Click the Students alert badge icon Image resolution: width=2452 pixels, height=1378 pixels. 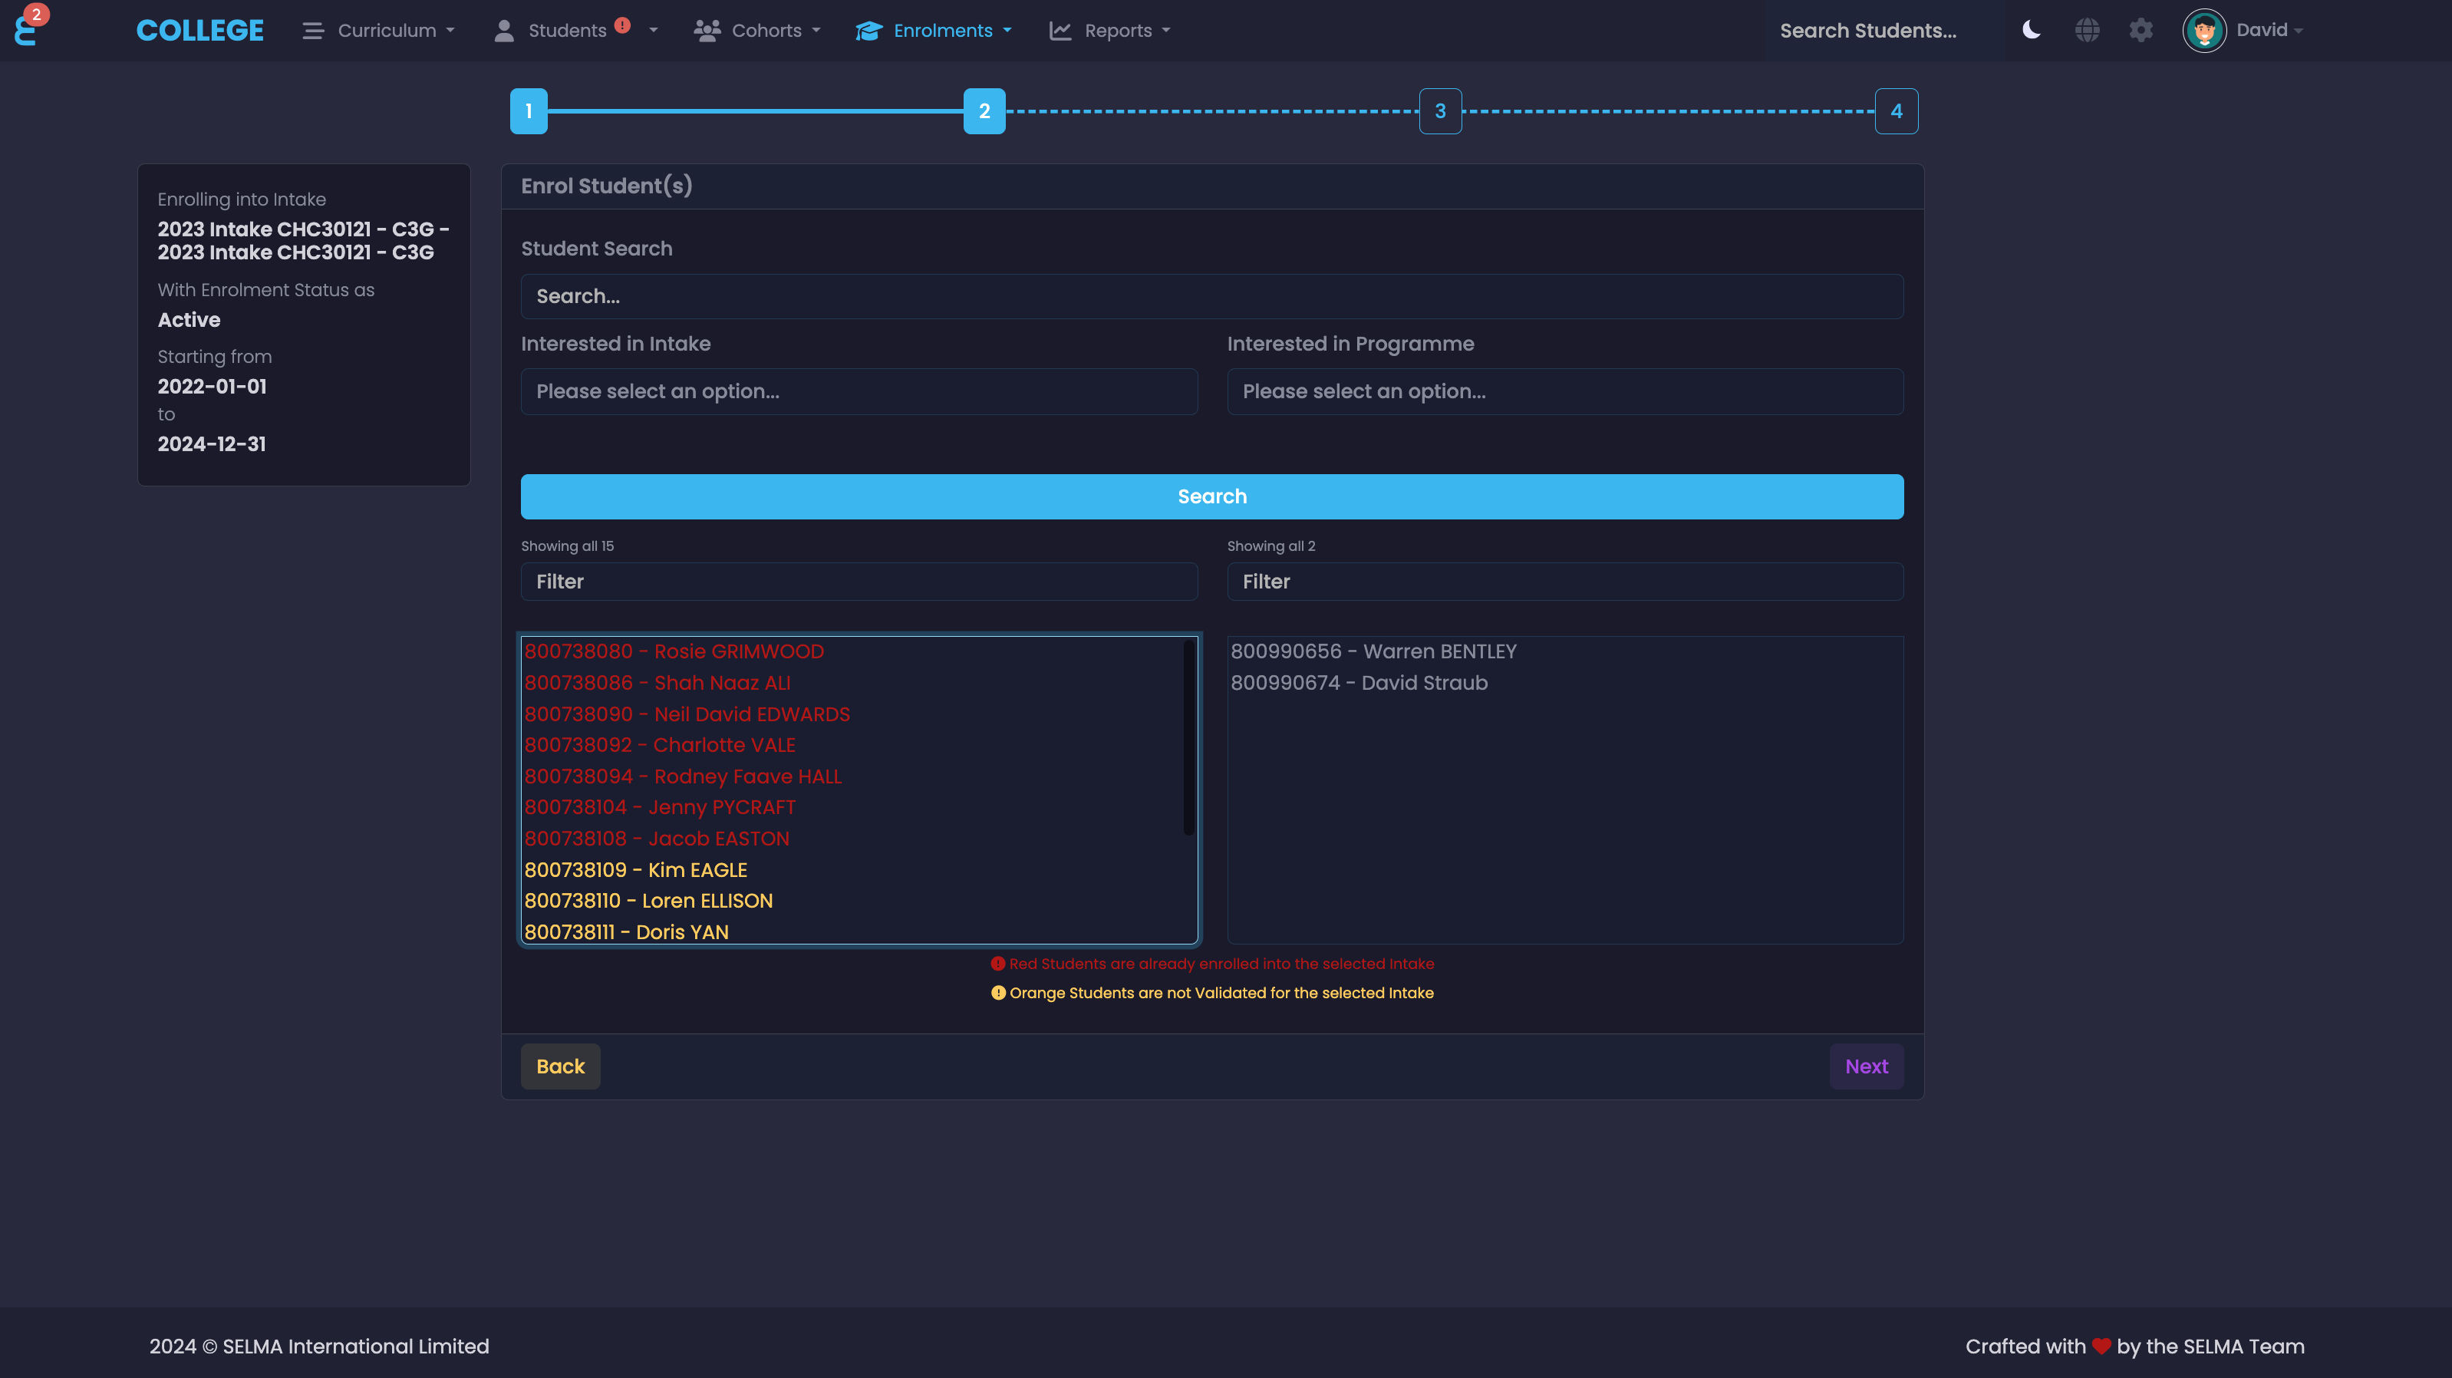tap(622, 25)
